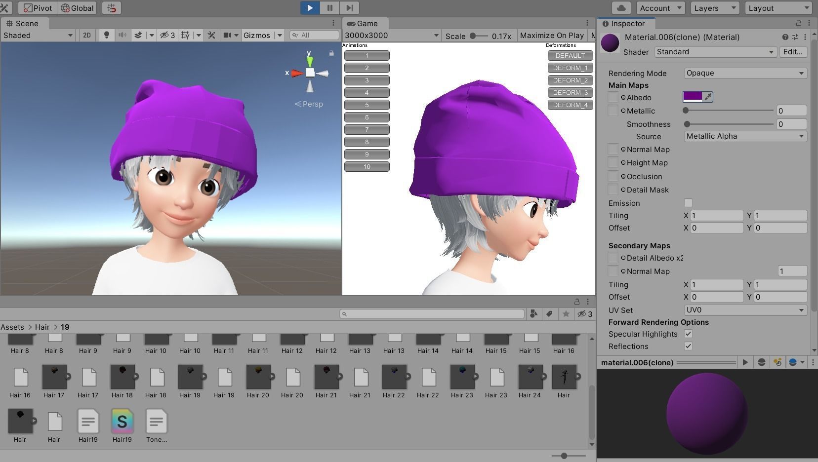Toggle the Pivot handle position button
This screenshot has height=462, width=818.
point(38,8)
